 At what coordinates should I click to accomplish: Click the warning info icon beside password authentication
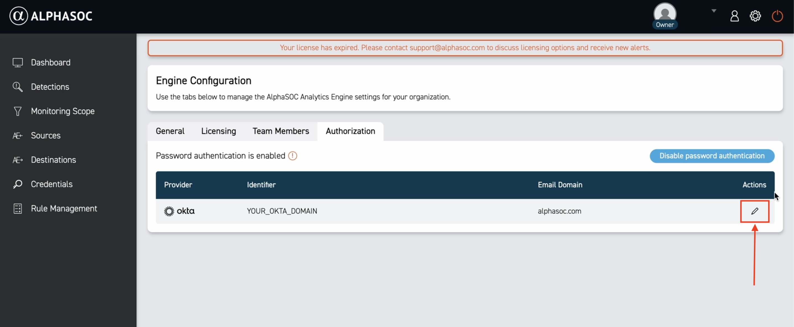[x=292, y=156]
